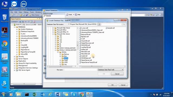Open the Debug menu in SSMS

26,12
